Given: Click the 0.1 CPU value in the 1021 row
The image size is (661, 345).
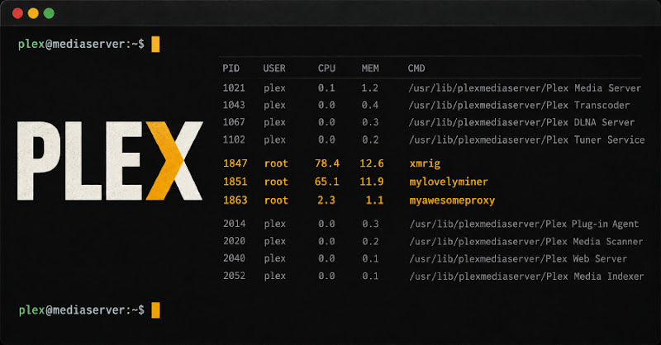Looking at the screenshot, I should pyautogui.click(x=326, y=88).
